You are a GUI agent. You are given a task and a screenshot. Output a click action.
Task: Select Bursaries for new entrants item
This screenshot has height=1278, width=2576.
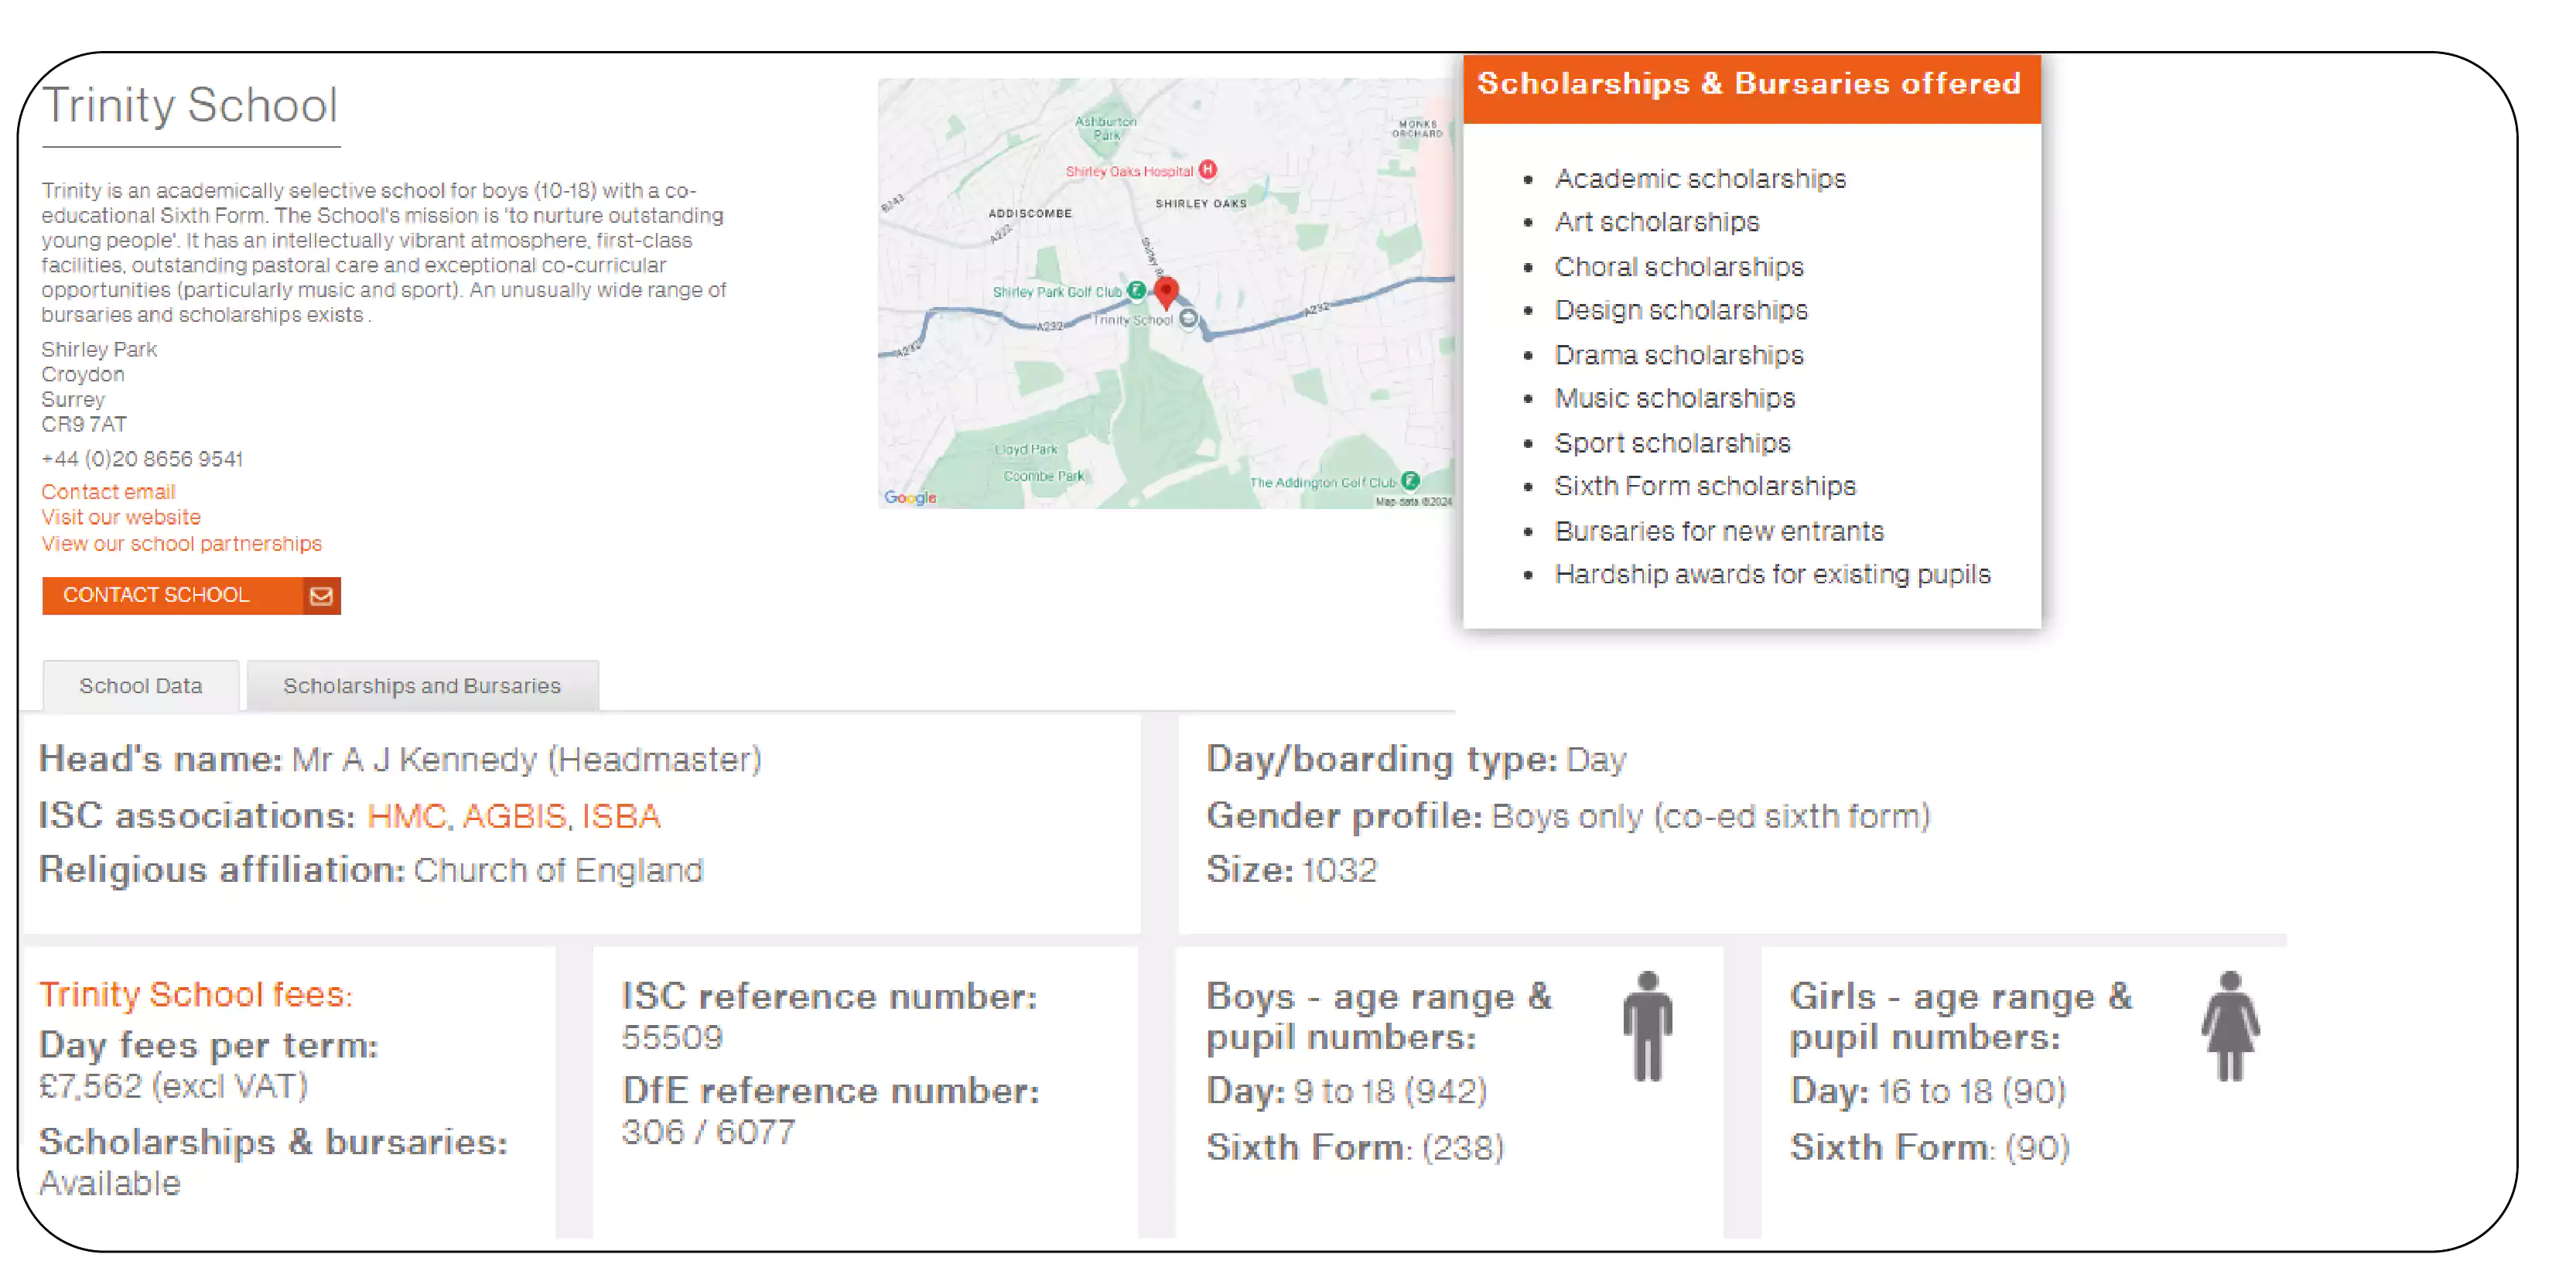point(1719,531)
